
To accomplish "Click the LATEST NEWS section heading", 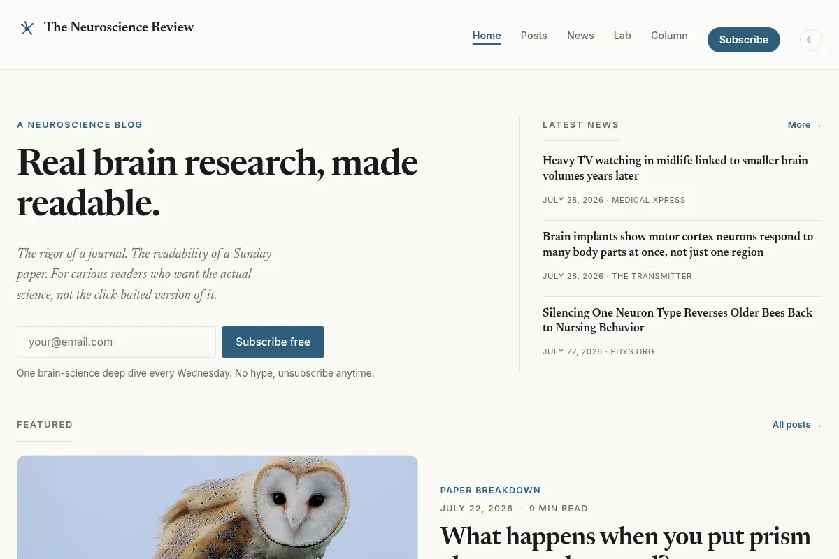I will [581, 125].
